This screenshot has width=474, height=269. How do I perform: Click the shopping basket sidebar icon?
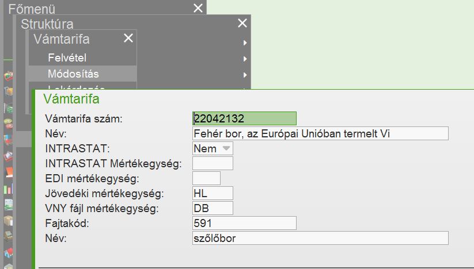click(8, 76)
